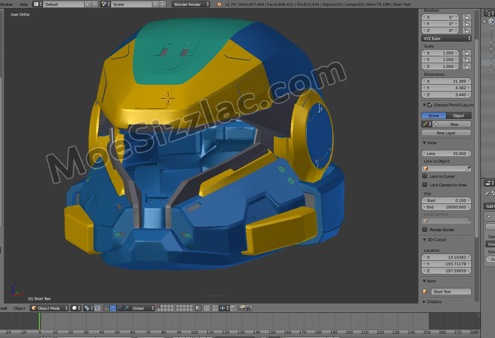
Task: Select the scale manipulator icon
Action: pos(127,308)
